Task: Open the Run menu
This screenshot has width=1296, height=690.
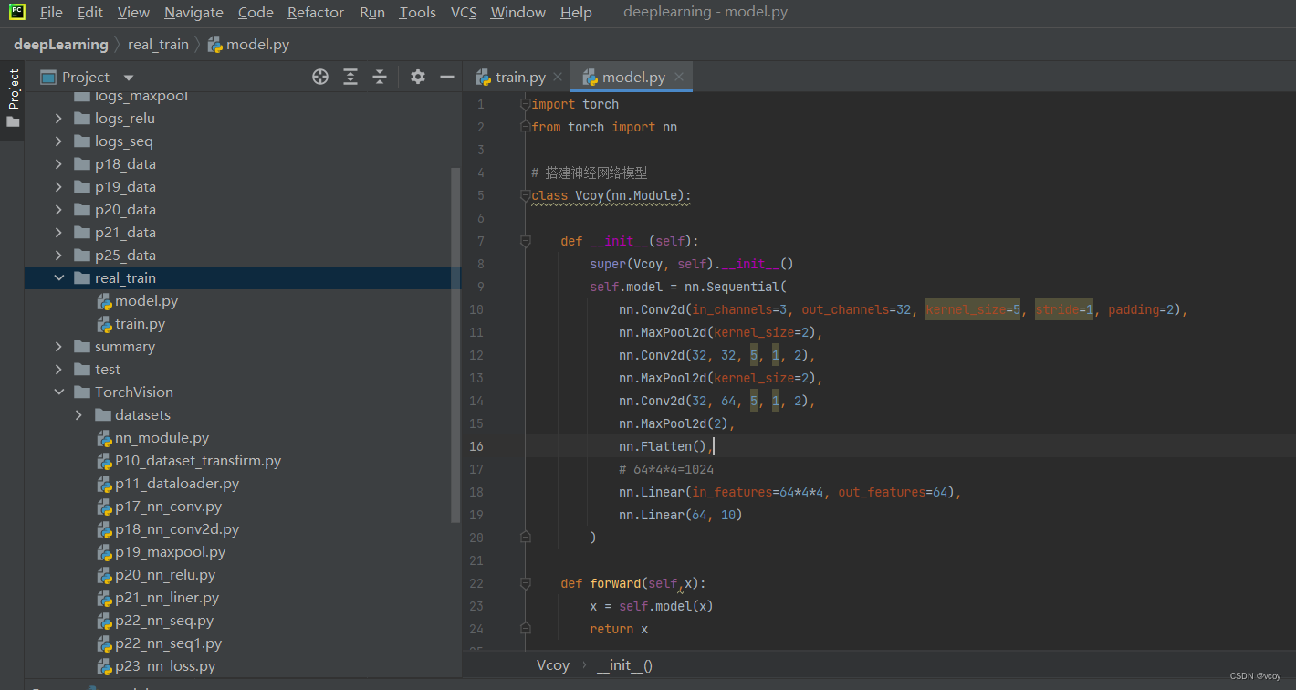Action: pos(372,12)
